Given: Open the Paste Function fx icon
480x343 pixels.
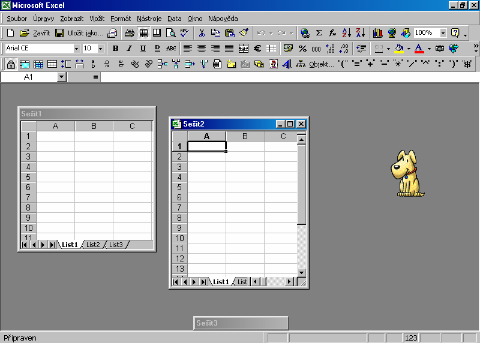Looking at the screenshot, I should 332,33.
